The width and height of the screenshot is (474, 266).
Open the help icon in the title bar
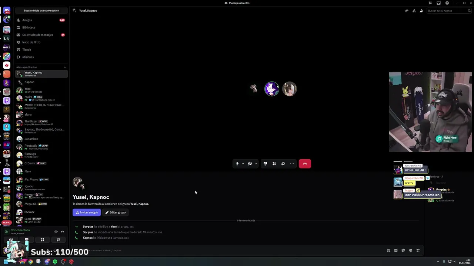pos(447,3)
